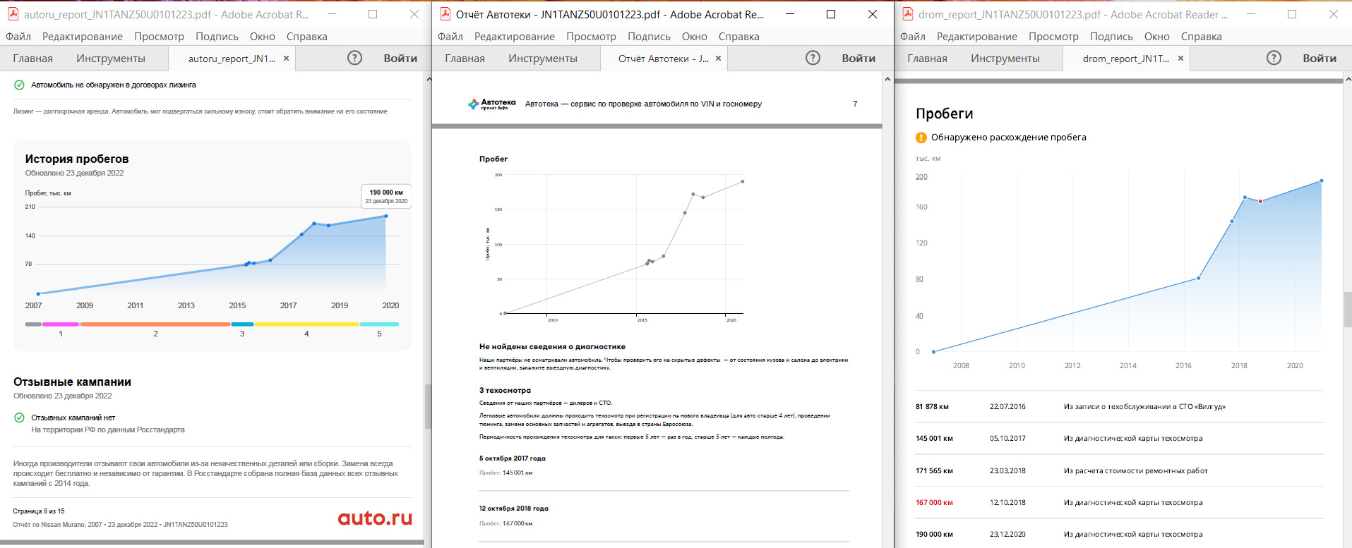Click the PDF icon in the Отчёт Автотеки title bar
This screenshot has height=548, width=1352.
click(x=445, y=14)
